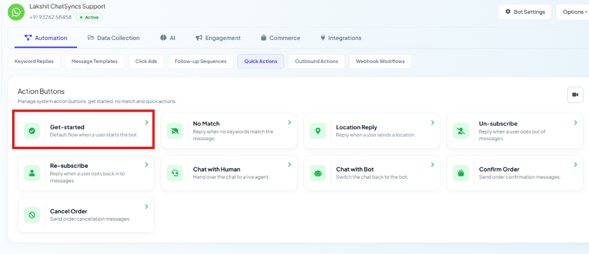Click the Action Buttons heading
Screen dimensions: 589x254
point(41,92)
